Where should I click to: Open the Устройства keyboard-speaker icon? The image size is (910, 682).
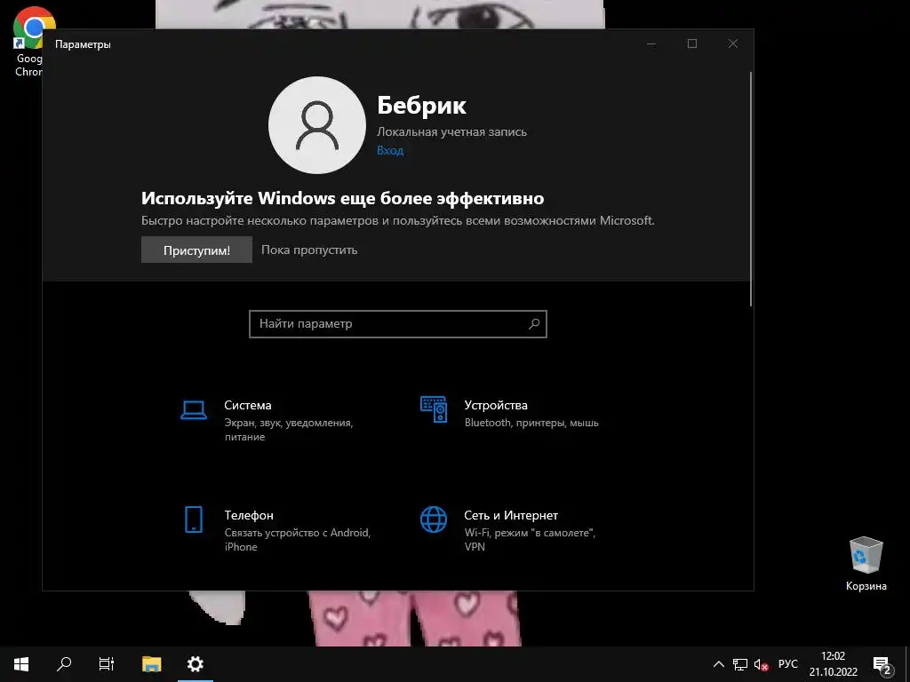click(434, 409)
